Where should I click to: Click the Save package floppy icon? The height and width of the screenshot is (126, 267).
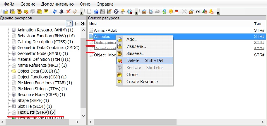pos(102,12)
